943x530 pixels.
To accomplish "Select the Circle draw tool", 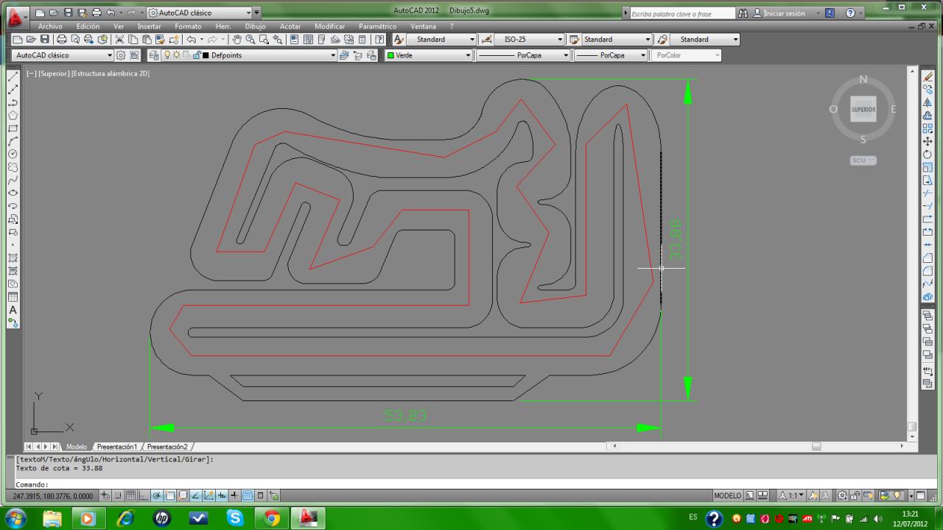I will coord(13,154).
